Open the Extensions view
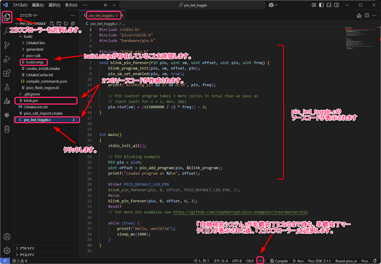 coord(7,73)
